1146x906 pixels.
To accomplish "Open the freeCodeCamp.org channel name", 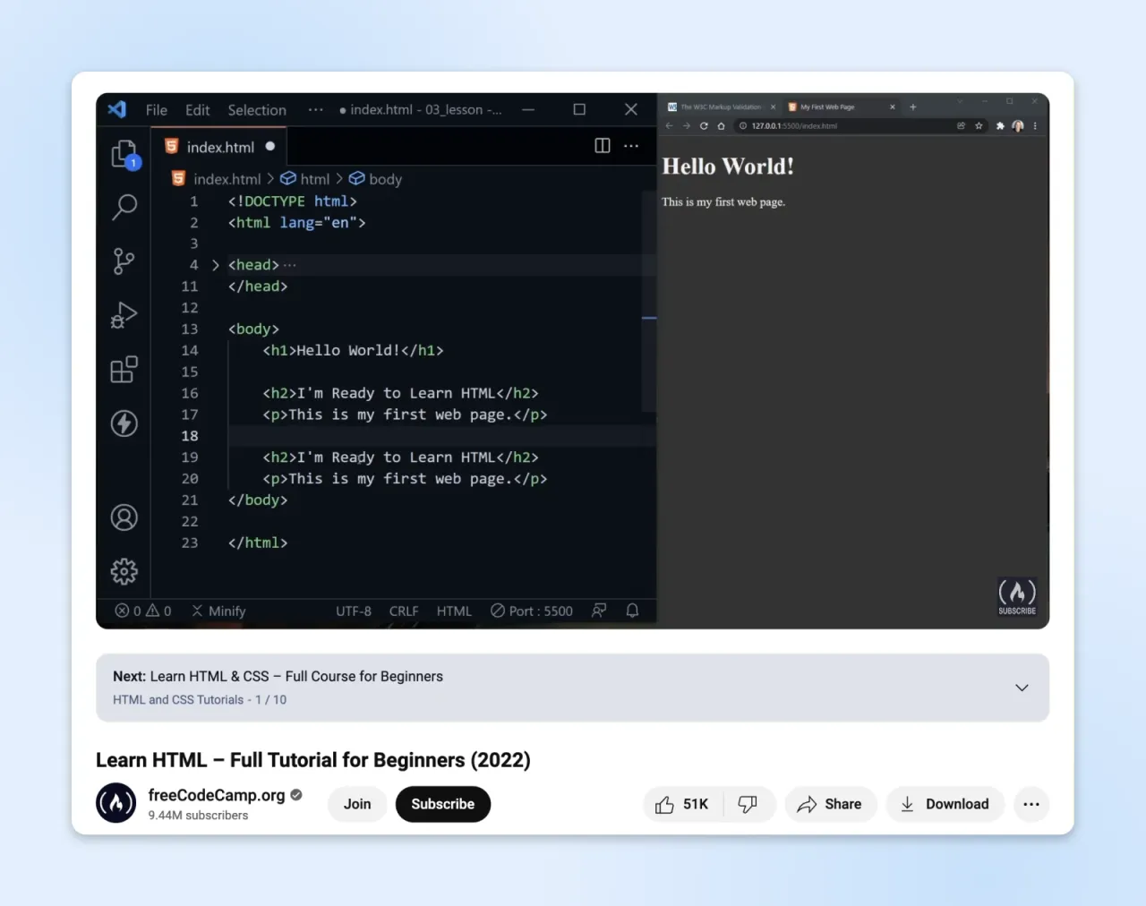I will tap(217, 795).
